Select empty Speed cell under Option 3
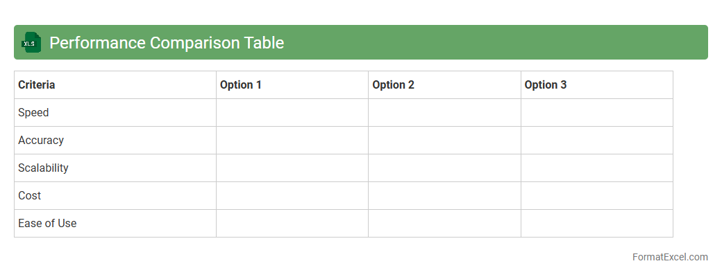 596,113
